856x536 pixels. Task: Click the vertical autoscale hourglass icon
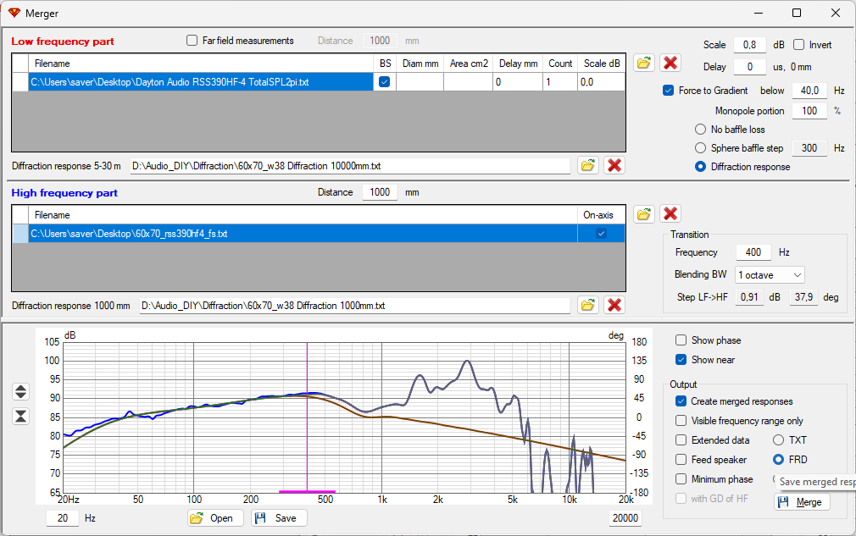click(20, 416)
